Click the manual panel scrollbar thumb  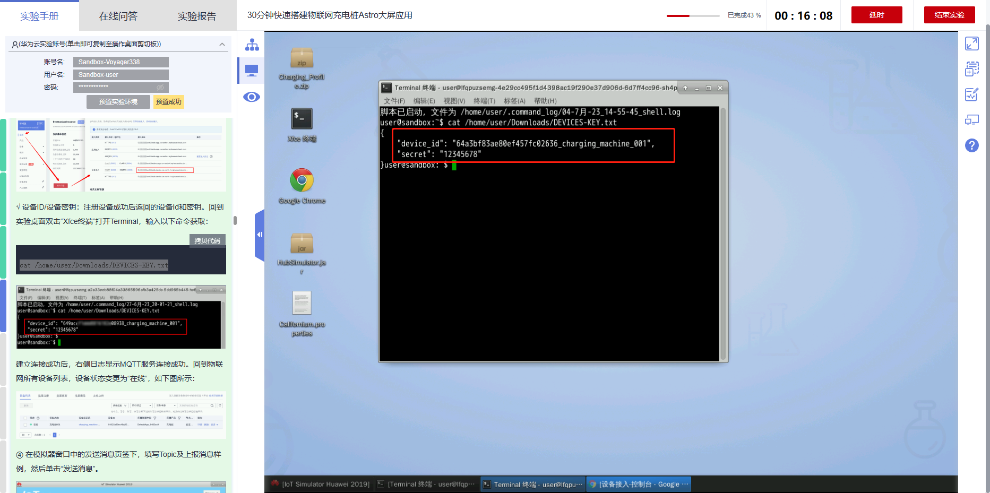(x=235, y=220)
